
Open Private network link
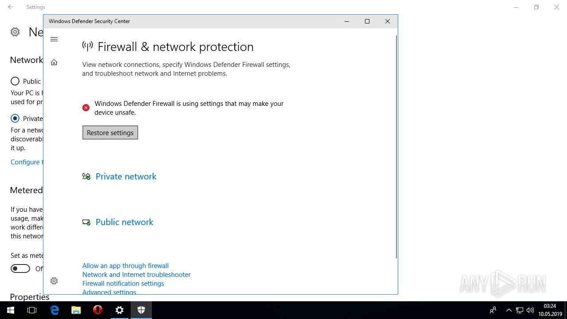(126, 176)
